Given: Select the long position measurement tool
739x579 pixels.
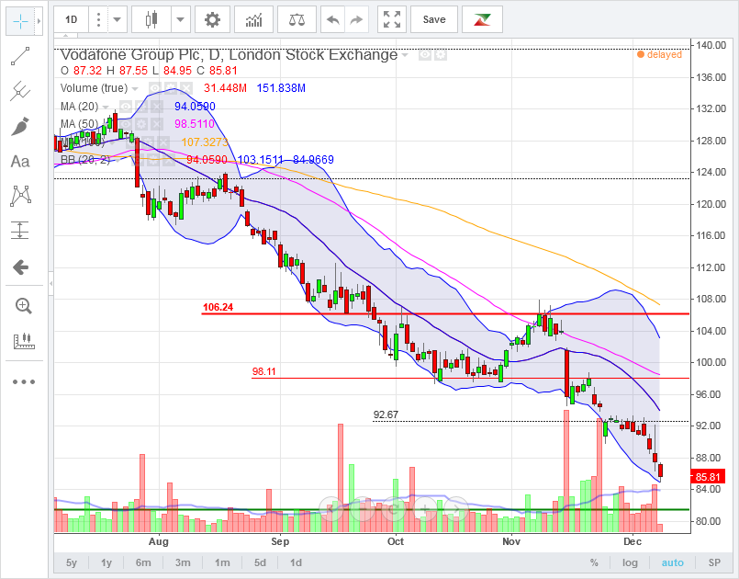Looking at the screenshot, I should pyautogui.click(x=20, y=231).
